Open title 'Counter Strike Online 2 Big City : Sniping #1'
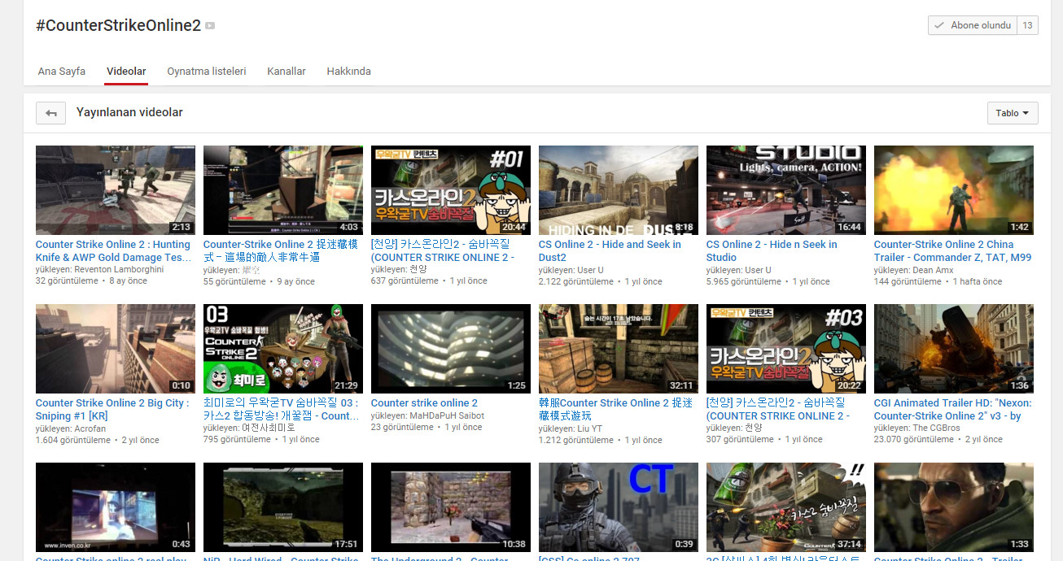1063x561 pixels. coord(112,409)
